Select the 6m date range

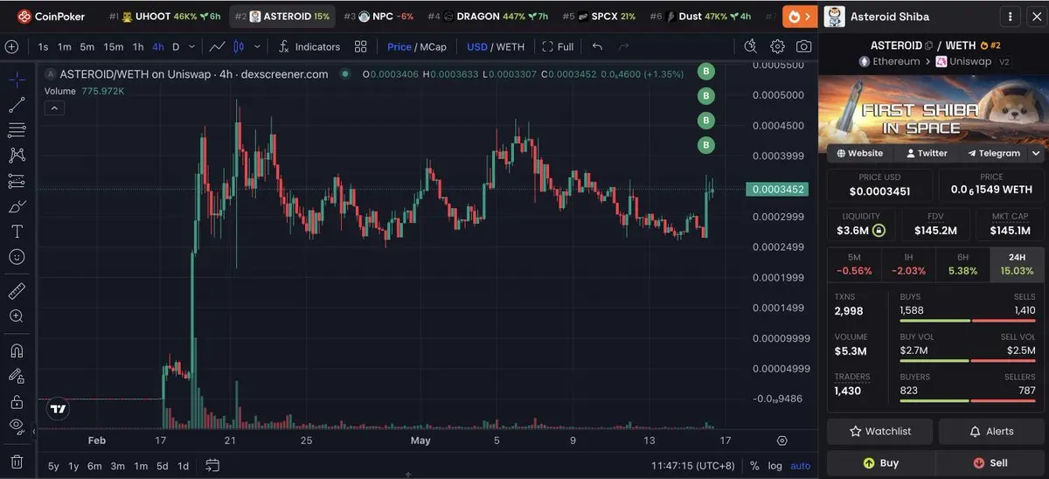click(94, 466)
